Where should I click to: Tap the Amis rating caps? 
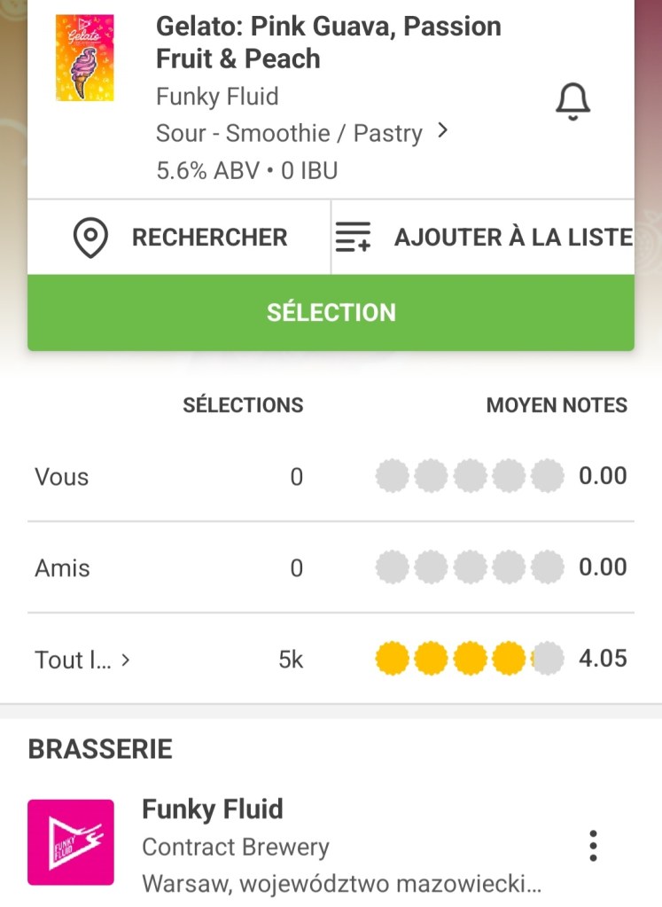[470, 567]
